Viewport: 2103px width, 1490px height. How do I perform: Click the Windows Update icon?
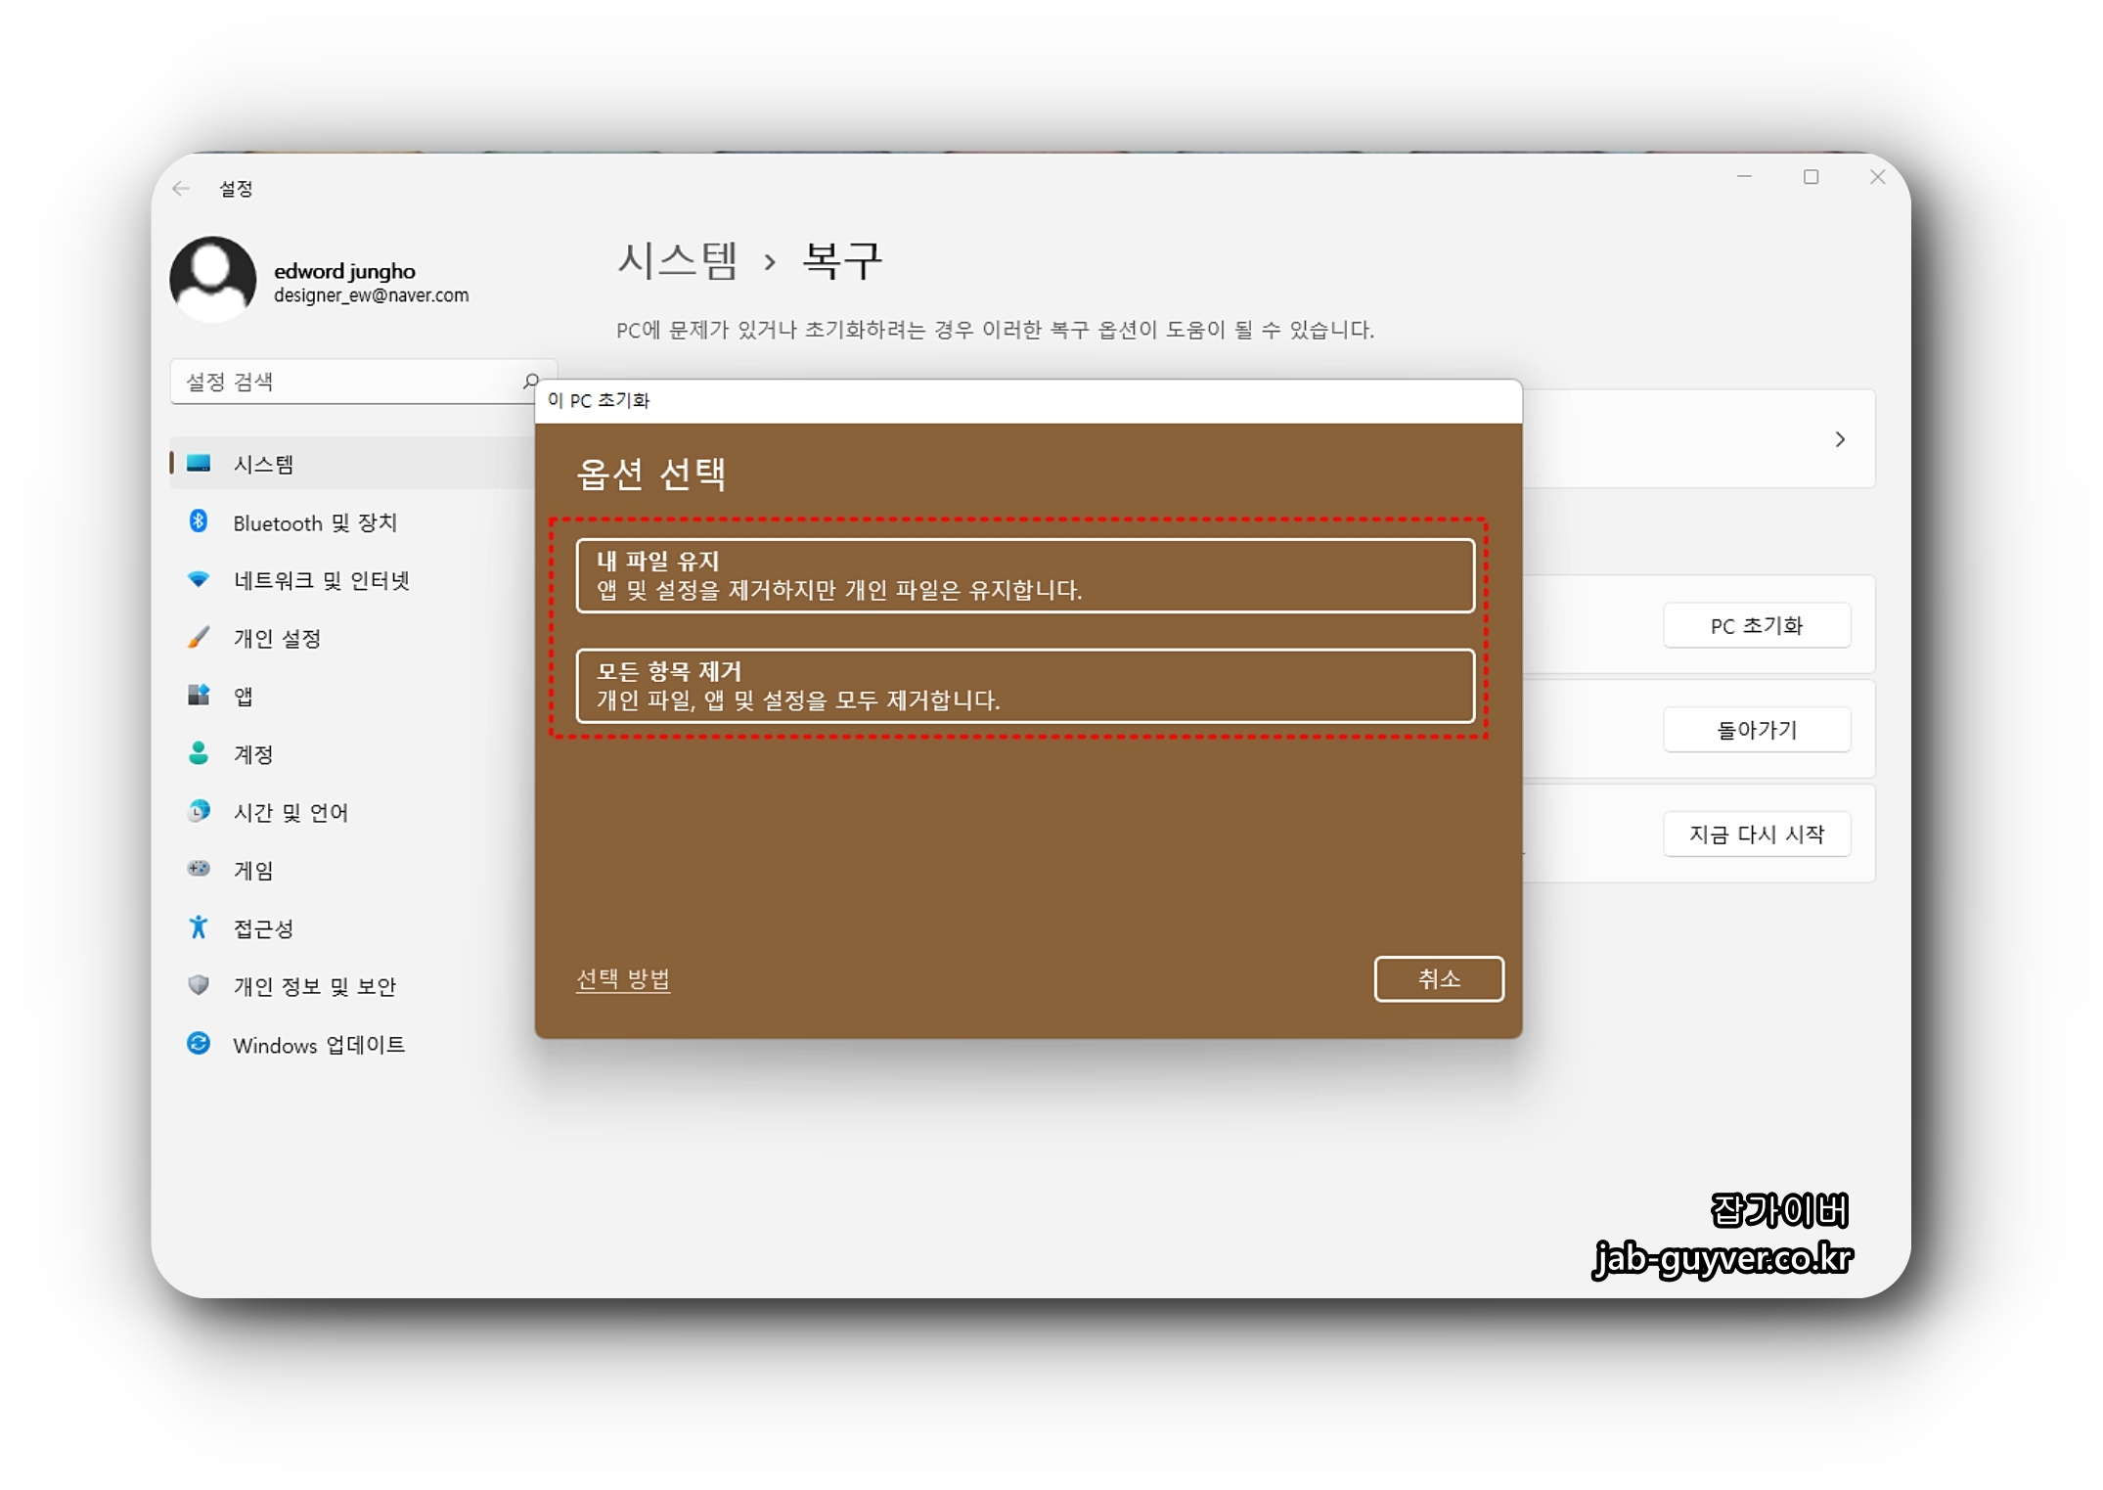[x=199, y=1044]
